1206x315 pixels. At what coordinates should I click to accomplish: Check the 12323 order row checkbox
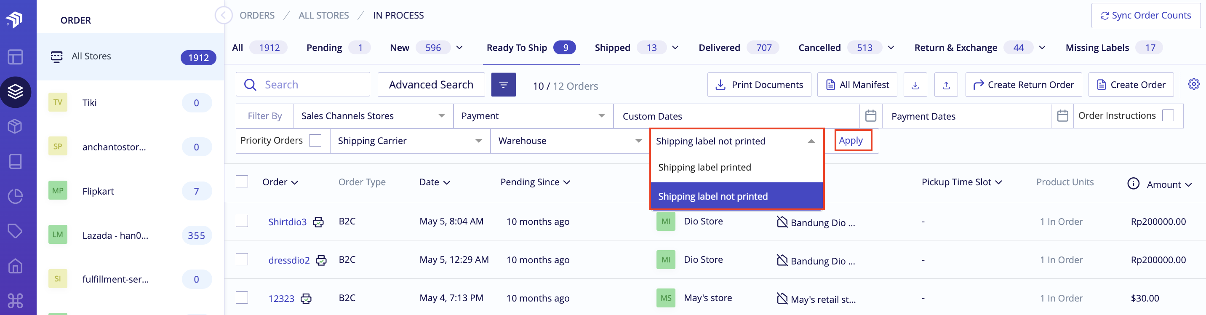pos(242,298)
